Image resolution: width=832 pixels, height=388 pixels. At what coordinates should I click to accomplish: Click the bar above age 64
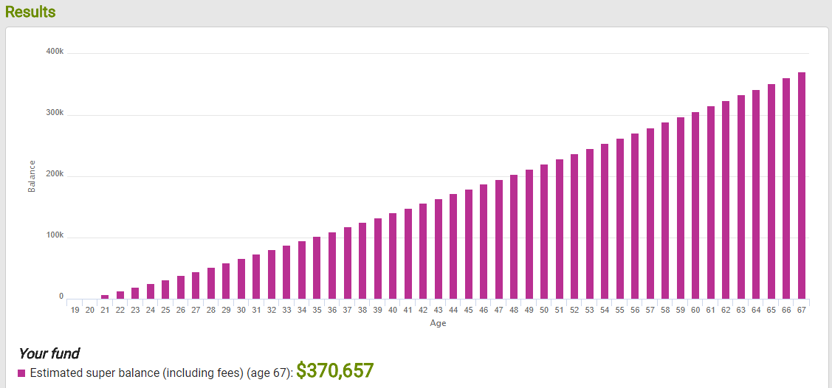756,194
